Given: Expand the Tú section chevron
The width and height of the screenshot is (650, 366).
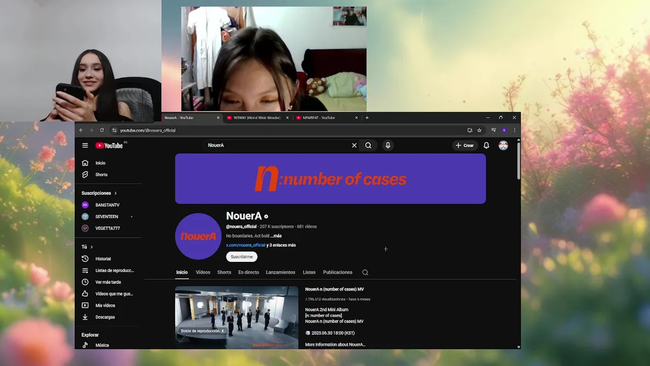Looking at the screenshot, I should pos(91,247).
